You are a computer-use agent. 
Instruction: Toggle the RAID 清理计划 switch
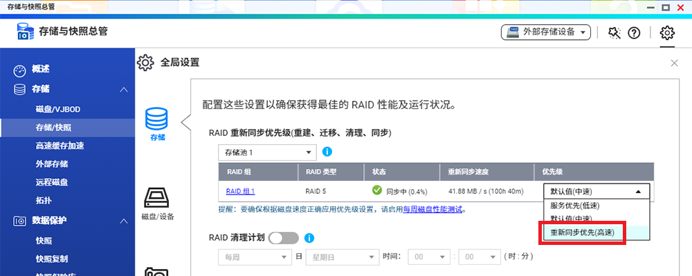tap(283, 238)
